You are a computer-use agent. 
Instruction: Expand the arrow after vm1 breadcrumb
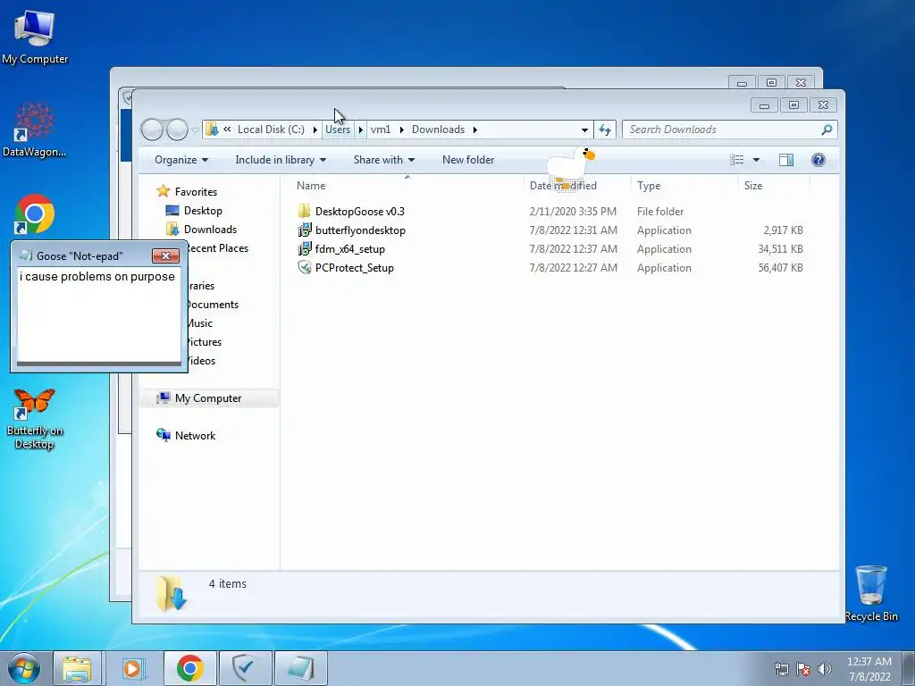[401, 130]
